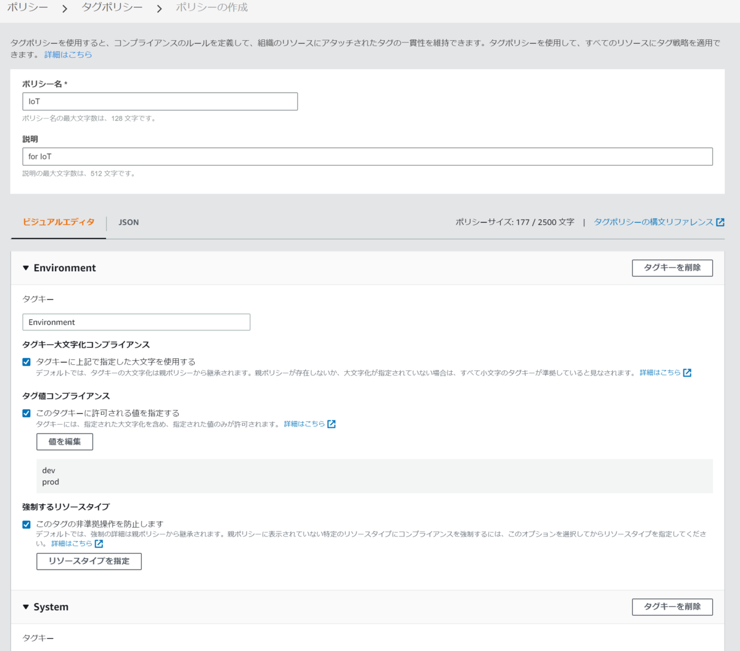Click the リソースタイプを指定 button
The height and width of the screenshot is (651, 740).
pos(89,561)
